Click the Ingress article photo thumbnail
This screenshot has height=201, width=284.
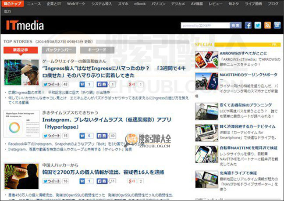[x=21, y=72]
